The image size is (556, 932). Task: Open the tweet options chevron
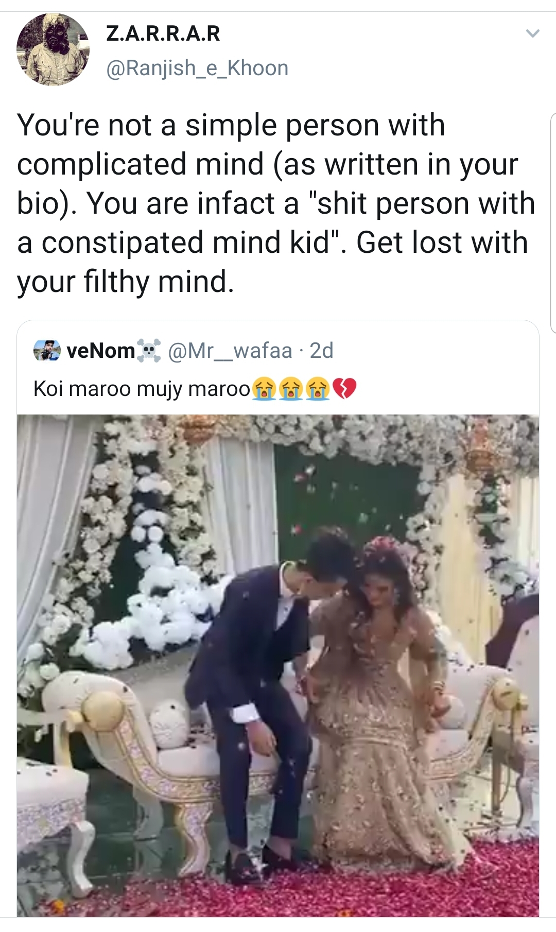534,32
